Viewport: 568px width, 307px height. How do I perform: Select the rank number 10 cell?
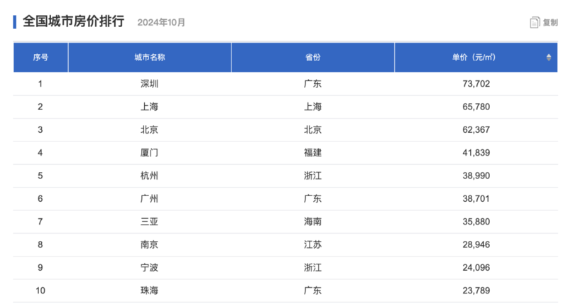tap(40, 291)
